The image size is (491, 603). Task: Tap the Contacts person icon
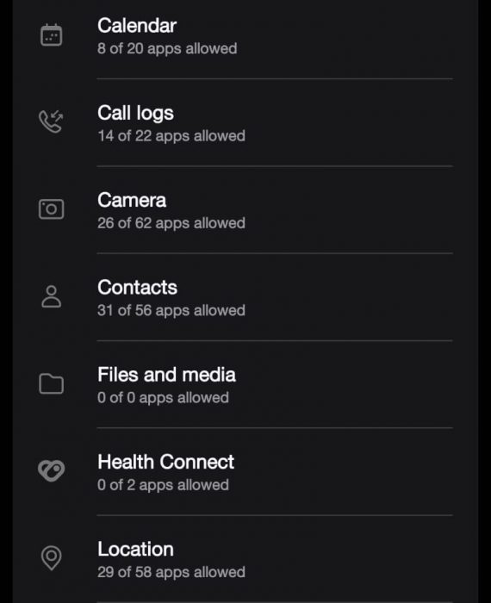51,296
